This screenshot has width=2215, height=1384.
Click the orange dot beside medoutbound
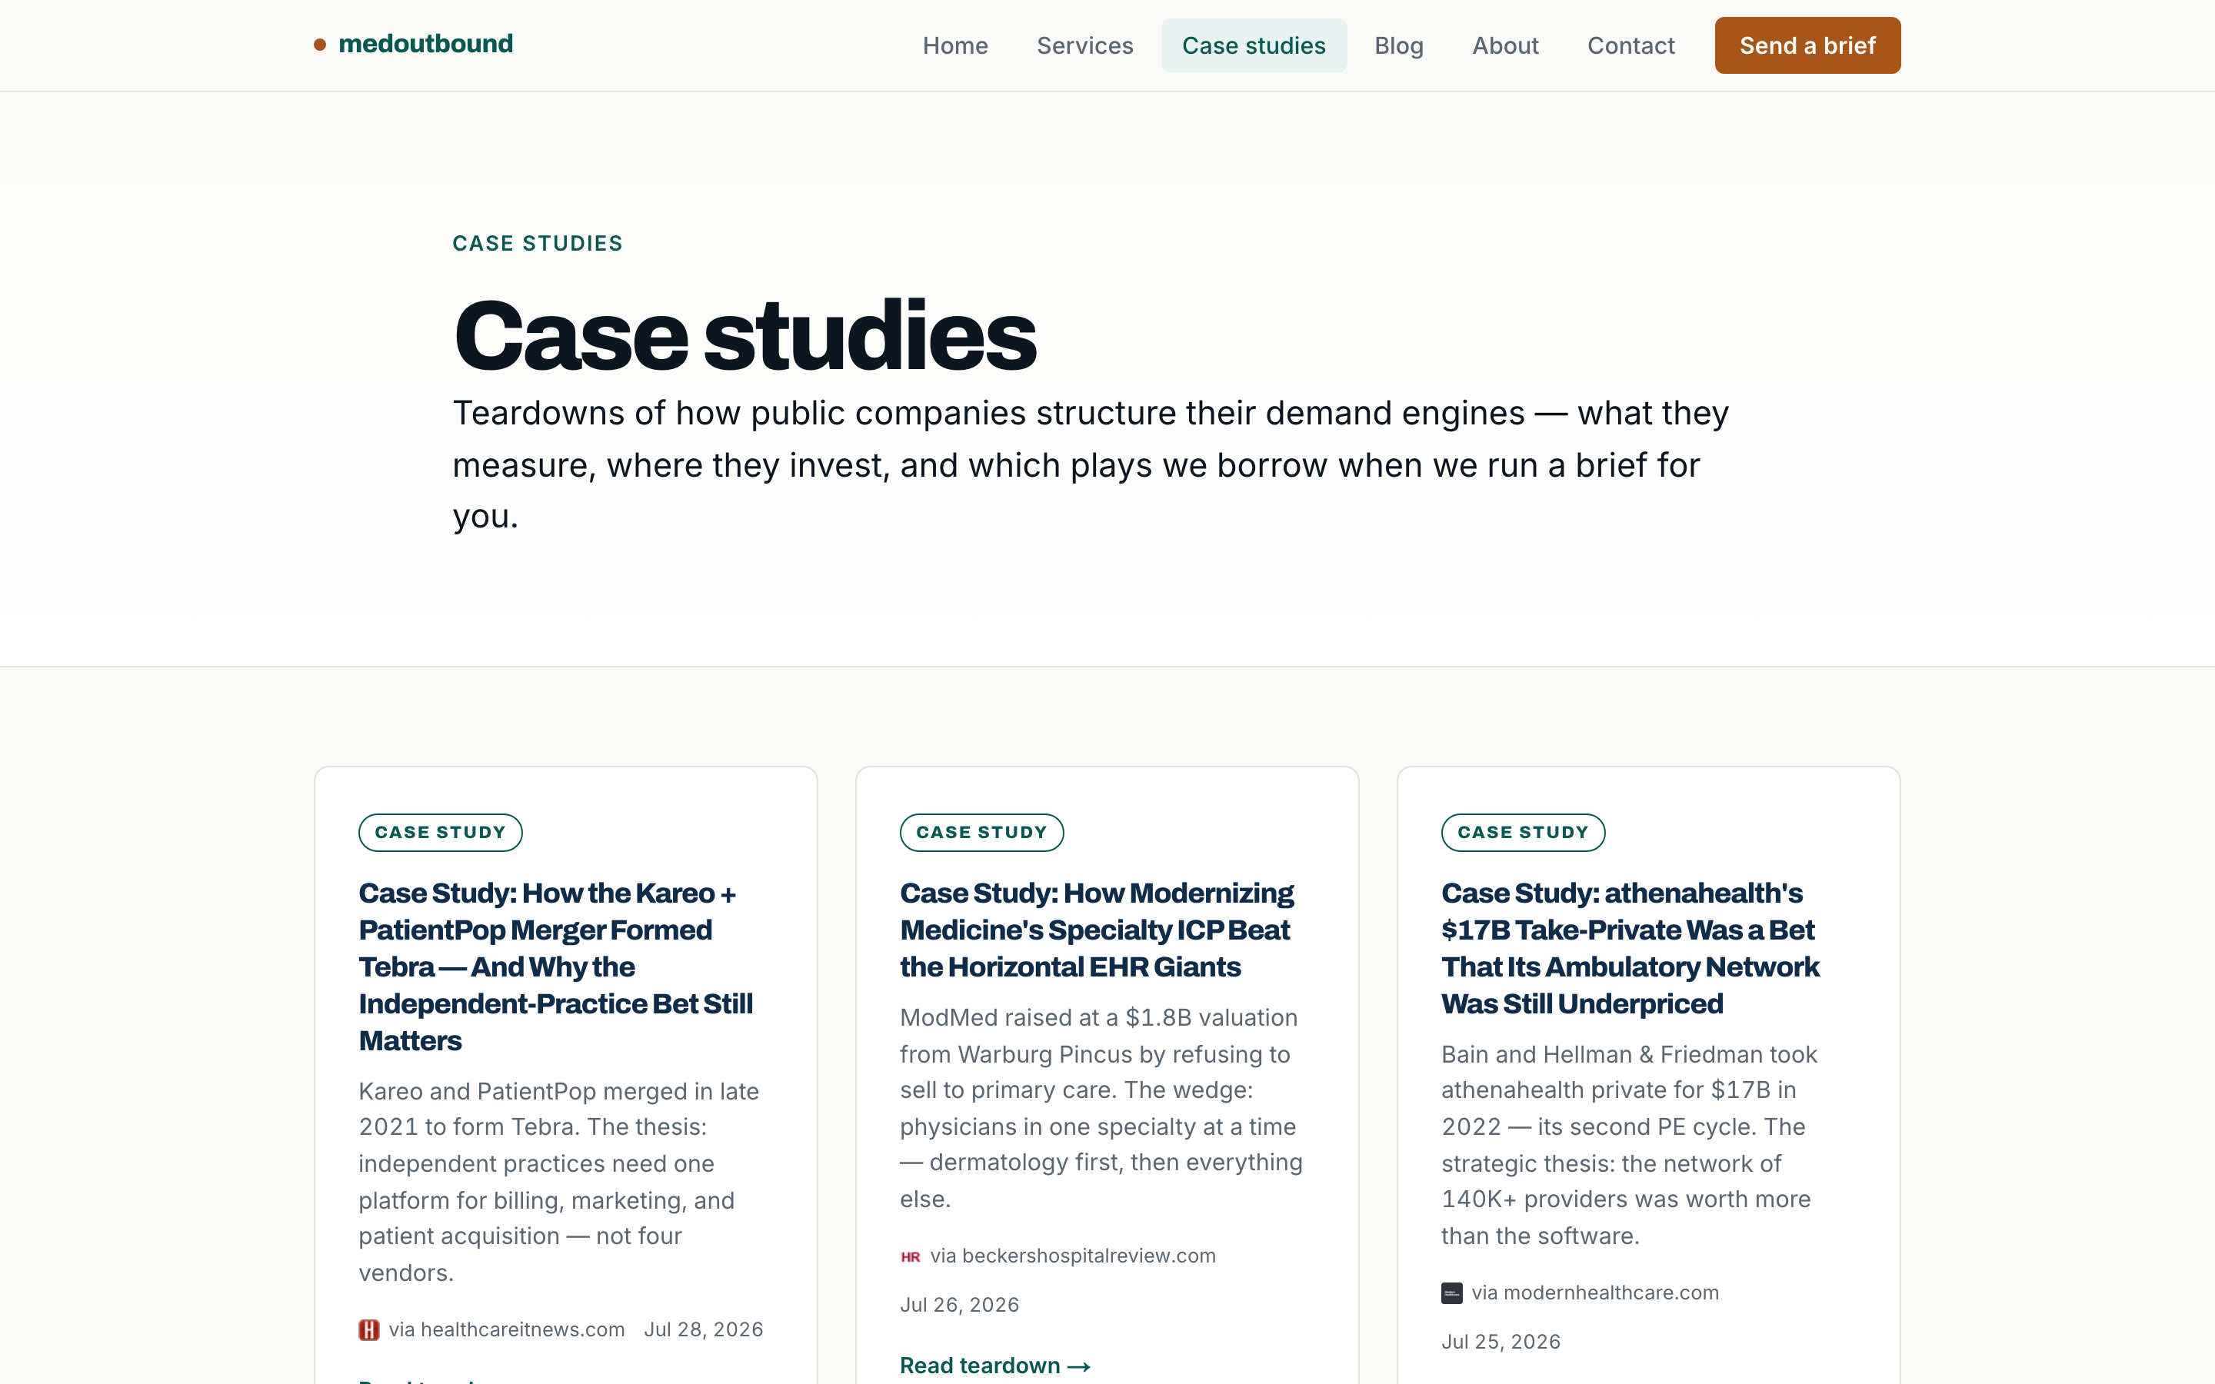(x=319, y=45)
